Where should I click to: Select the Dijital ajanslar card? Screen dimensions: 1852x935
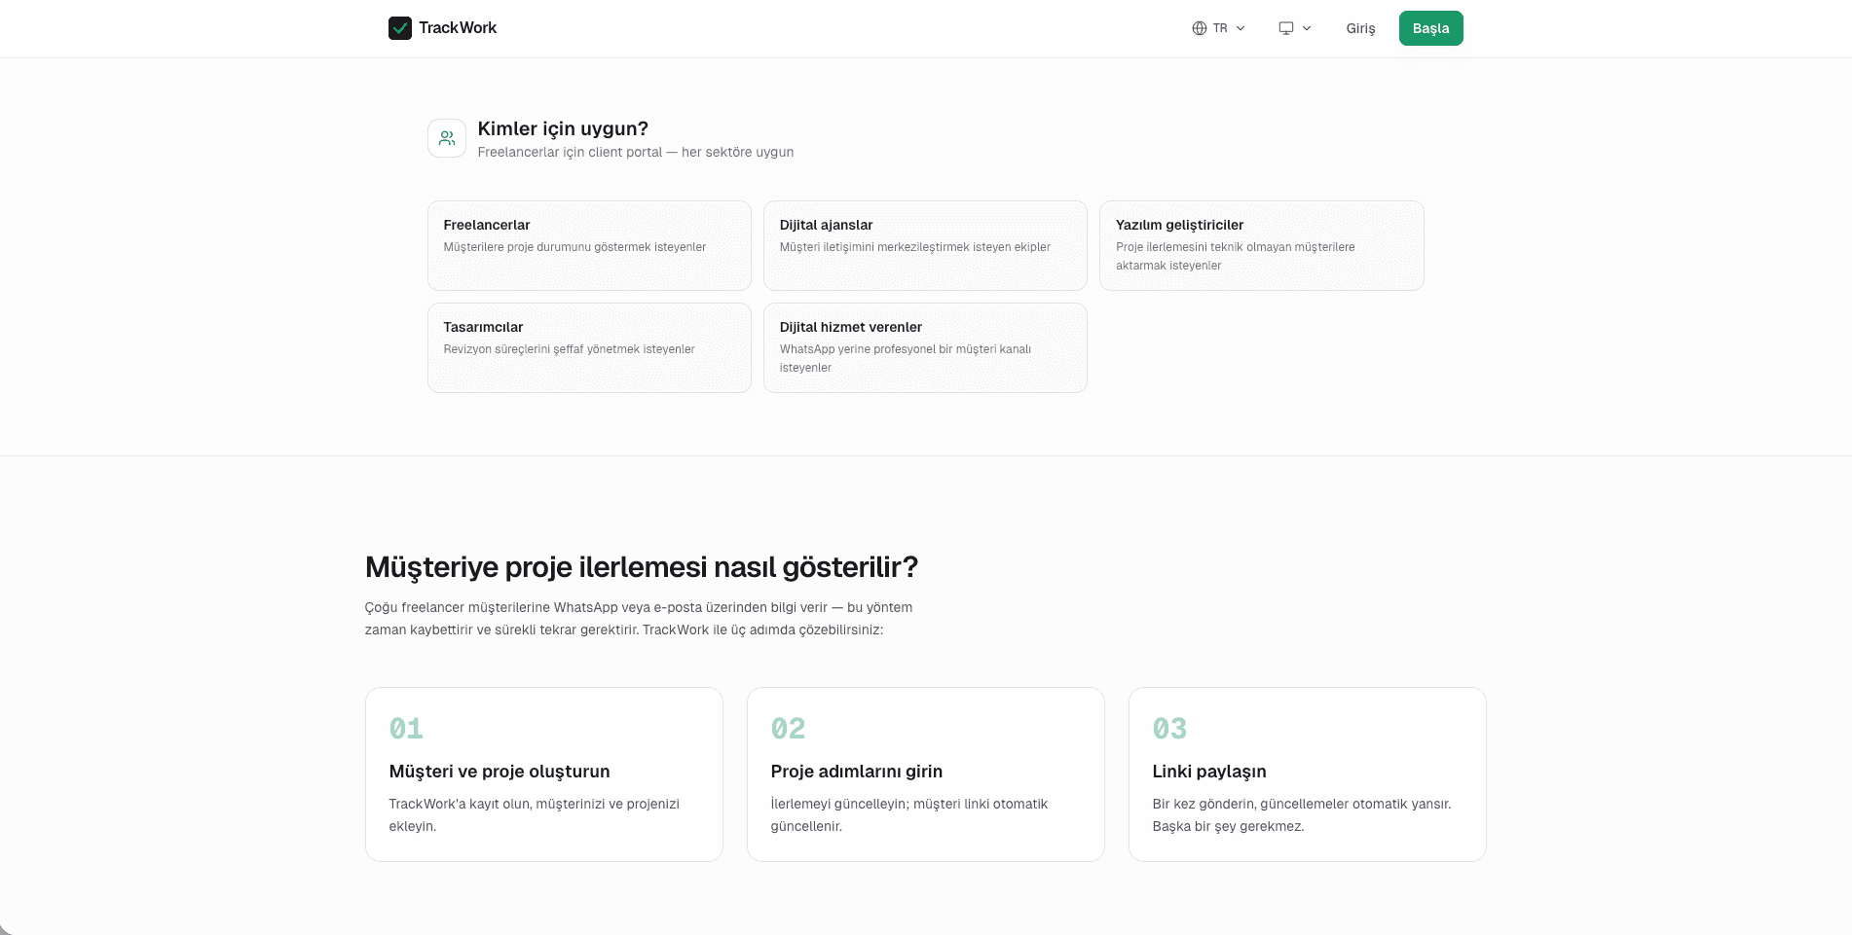click(925, 245)
